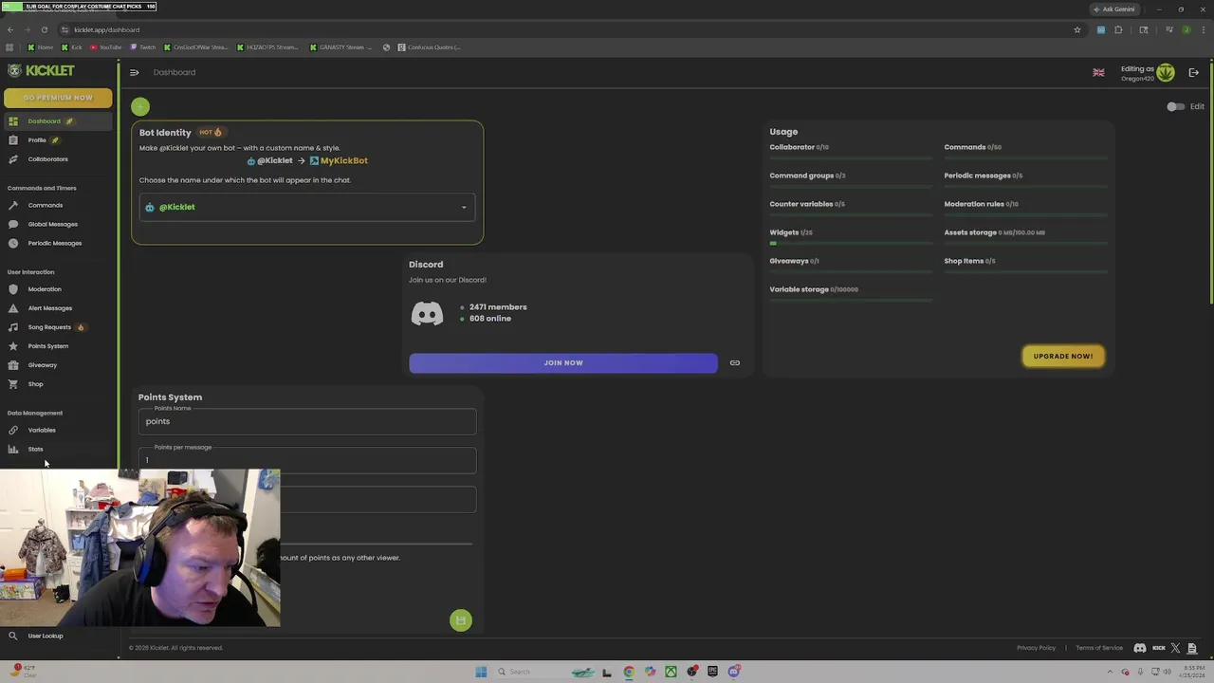Image resolution: width=1214 pixels, height=683 pixels.
Task: Open Collaborators in the sidebar
Action: click(x=57, y=159)
